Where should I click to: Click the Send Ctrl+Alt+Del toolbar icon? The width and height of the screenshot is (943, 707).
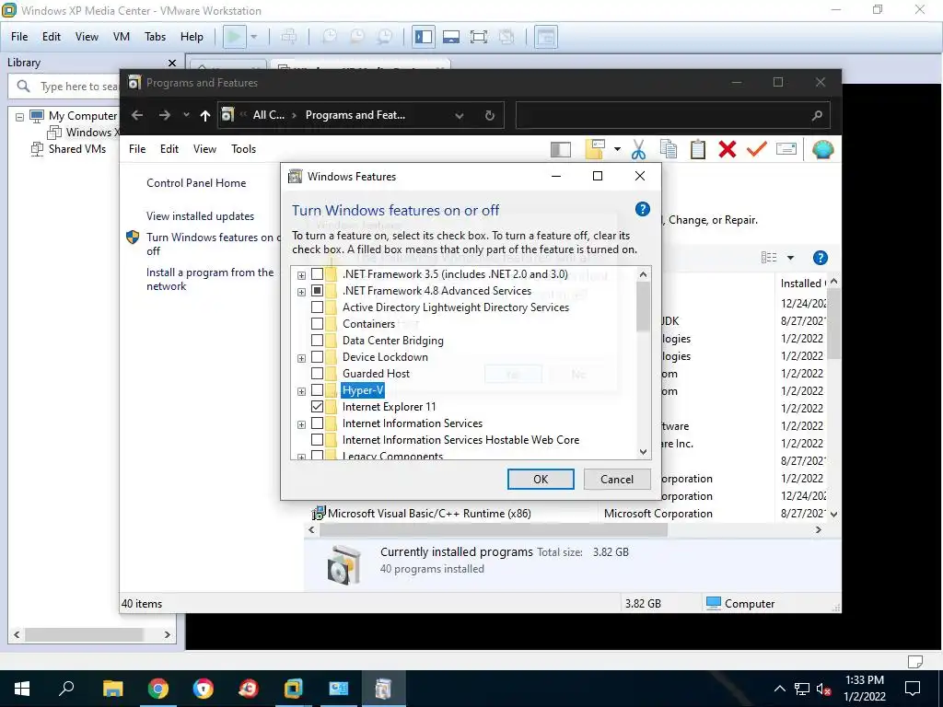pyautogui.click(x=288, y=37)
